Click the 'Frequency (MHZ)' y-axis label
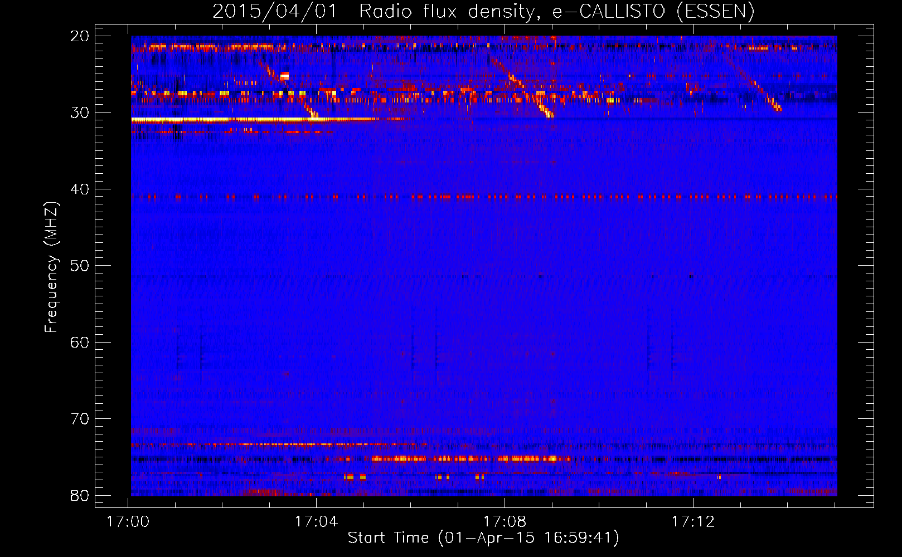The width and height of the screenshot is (902, 557). (x=51, y=267)
